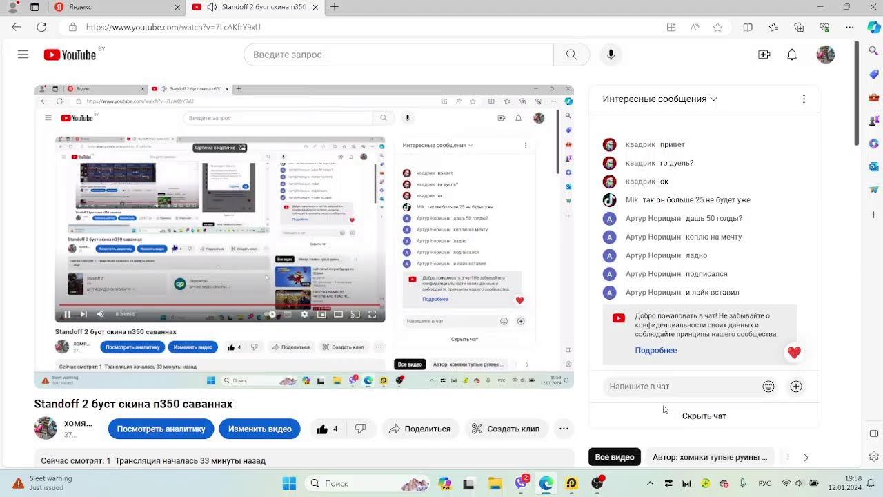Open Edge collections
The width and height of the screenshot is (883, 497).
[799, 27]
